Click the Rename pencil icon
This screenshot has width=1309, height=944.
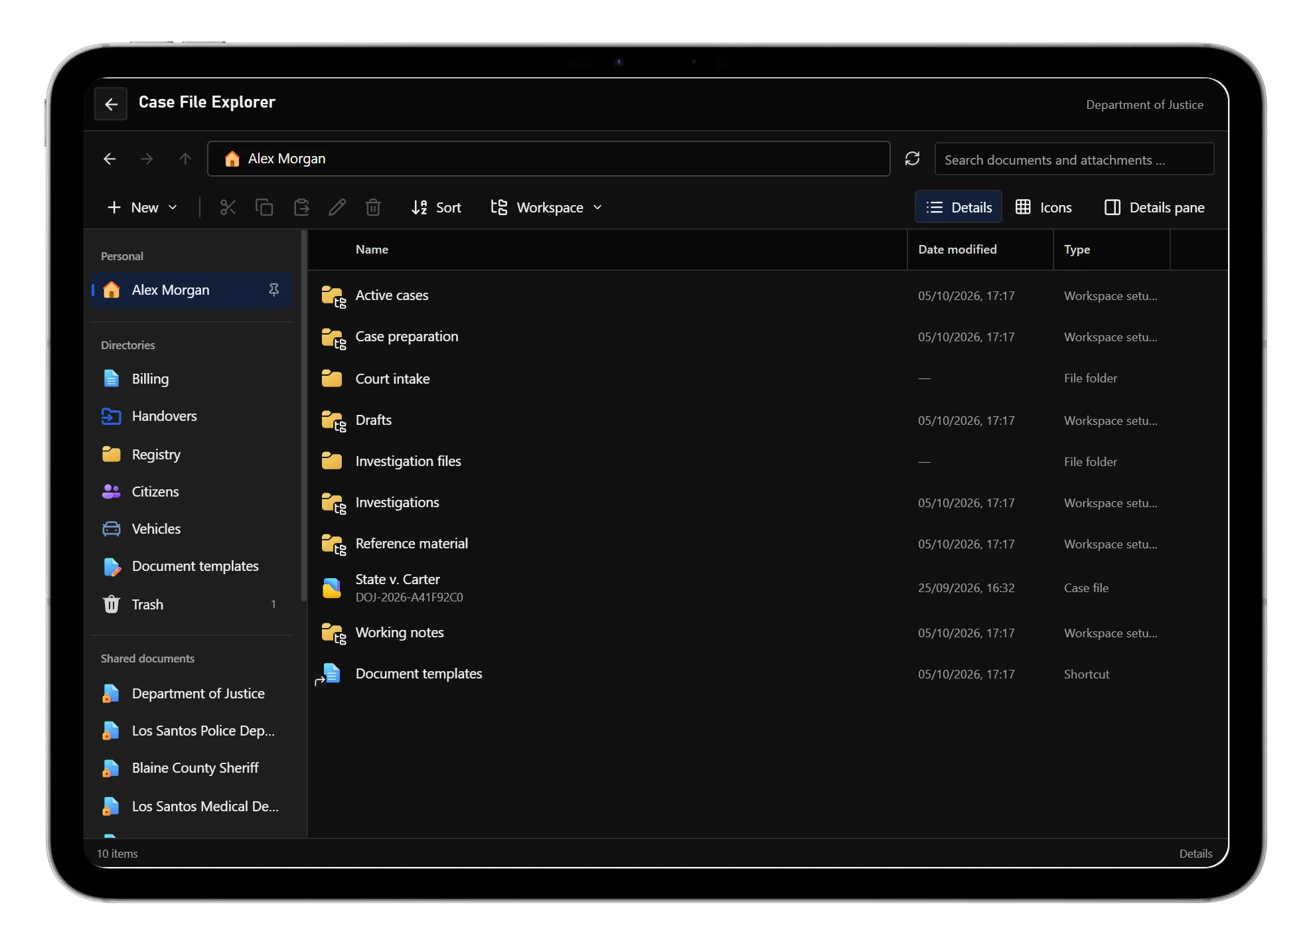click(337, 208)
